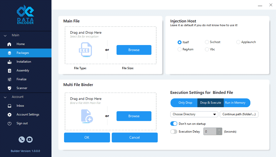Click the Sign out power icon
This screenshot has width=276, height=157.
10,124
